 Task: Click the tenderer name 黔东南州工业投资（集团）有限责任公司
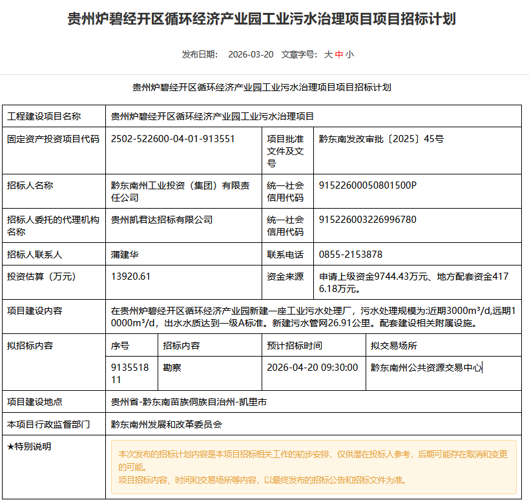180,191
